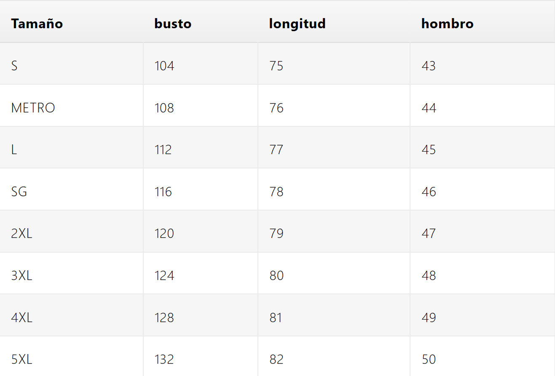Select the 3XL size cell

pos(21,276)
